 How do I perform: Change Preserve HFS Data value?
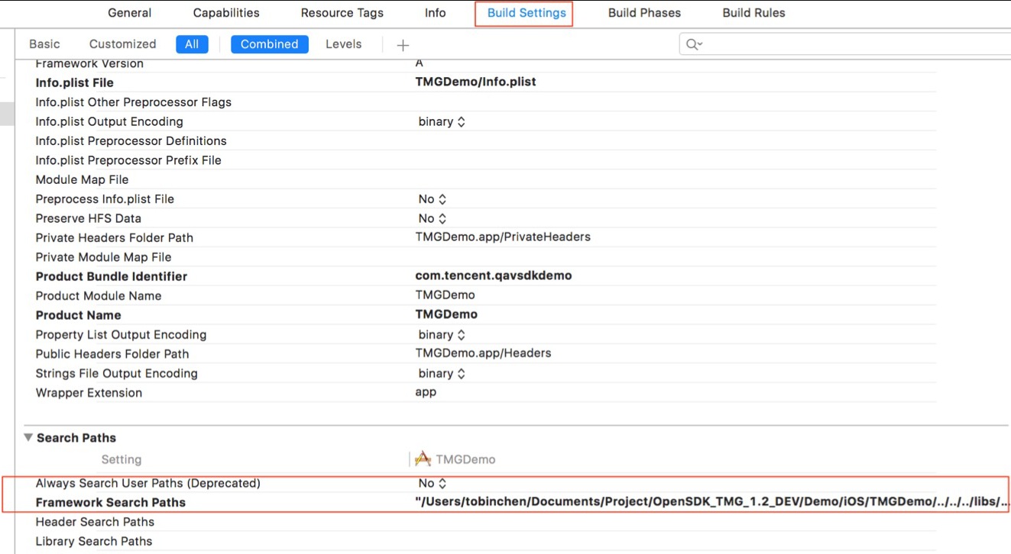433,218
